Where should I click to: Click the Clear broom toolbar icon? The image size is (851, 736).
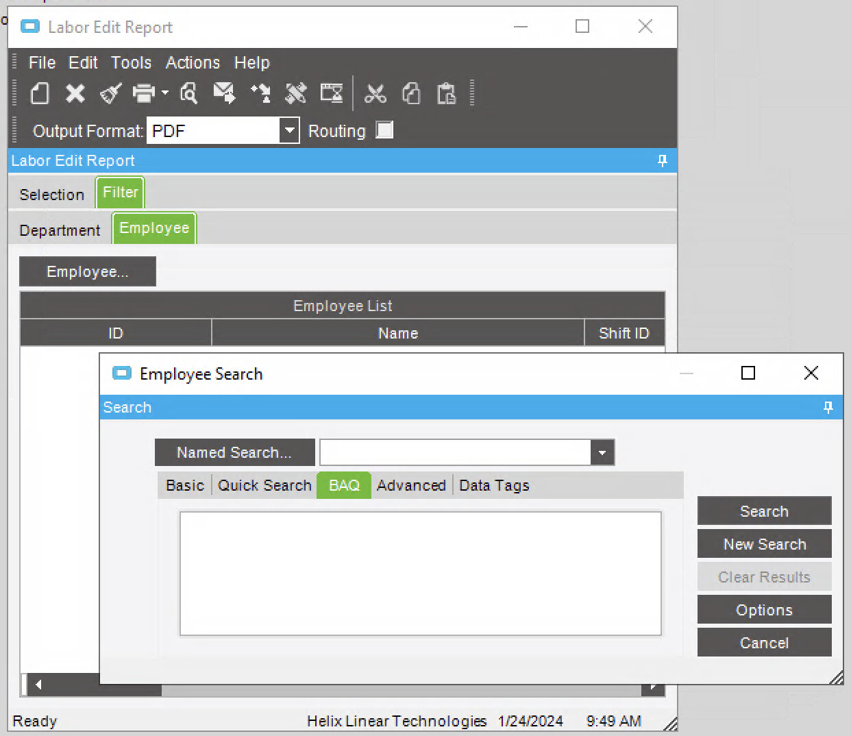coord(110,93)
